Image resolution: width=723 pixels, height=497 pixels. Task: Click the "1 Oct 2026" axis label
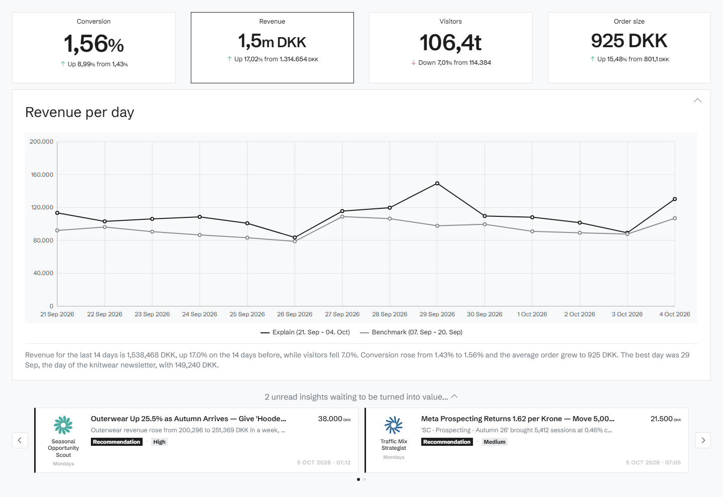pyautogui.click(x=532, y=314)
